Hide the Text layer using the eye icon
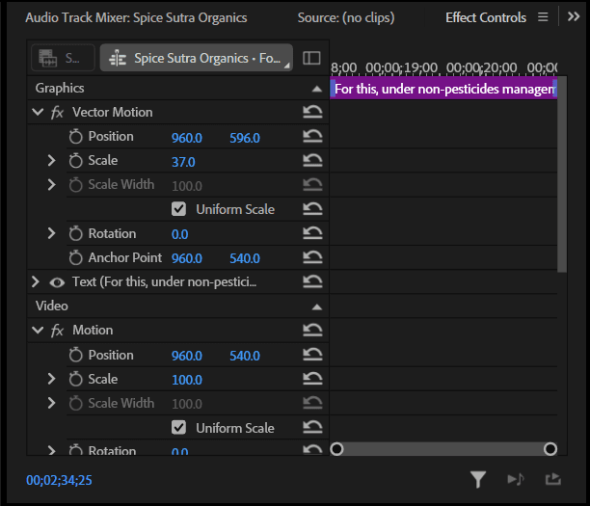Screen dimensions: 590x506 coord(56,282)
